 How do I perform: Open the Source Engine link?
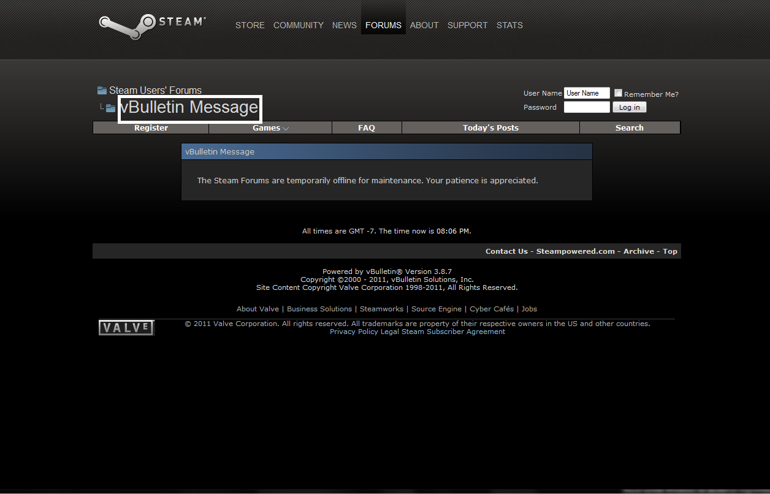click(436, 309)
